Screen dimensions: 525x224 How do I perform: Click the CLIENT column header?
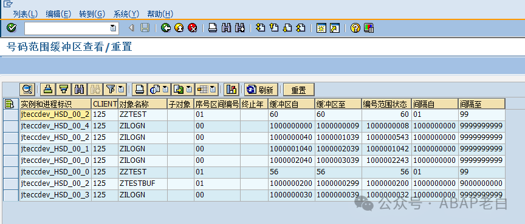[105, 104]
